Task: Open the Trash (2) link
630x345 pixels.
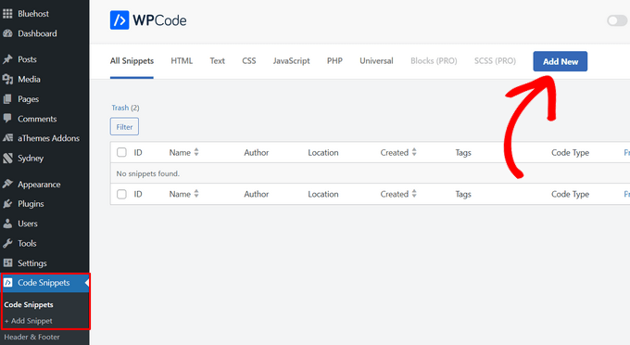Action: click(125, 108)
